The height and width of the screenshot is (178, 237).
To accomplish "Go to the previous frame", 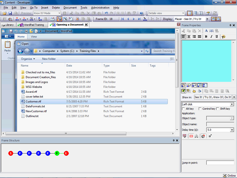I will tap(128, 19).
